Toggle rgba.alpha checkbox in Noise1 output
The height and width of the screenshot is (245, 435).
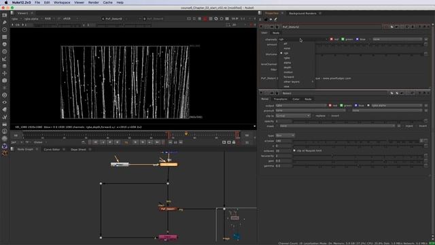(368, 105)
